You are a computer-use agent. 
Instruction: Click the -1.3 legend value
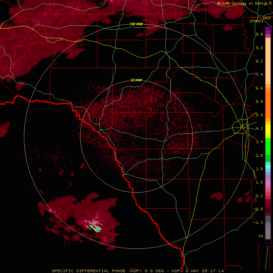(x=258, y=223)
